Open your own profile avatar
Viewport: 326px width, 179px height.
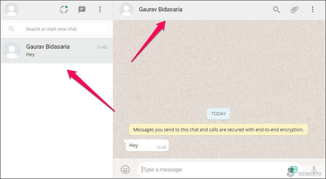[12, 9]
